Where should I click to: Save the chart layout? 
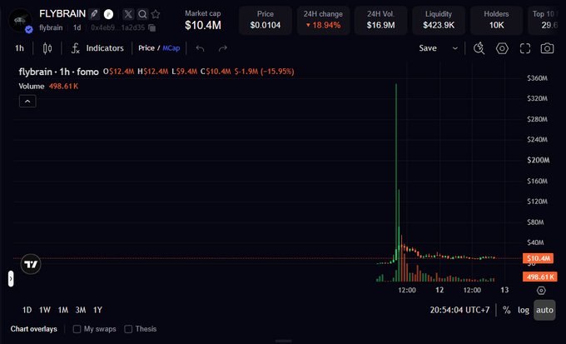428,48
